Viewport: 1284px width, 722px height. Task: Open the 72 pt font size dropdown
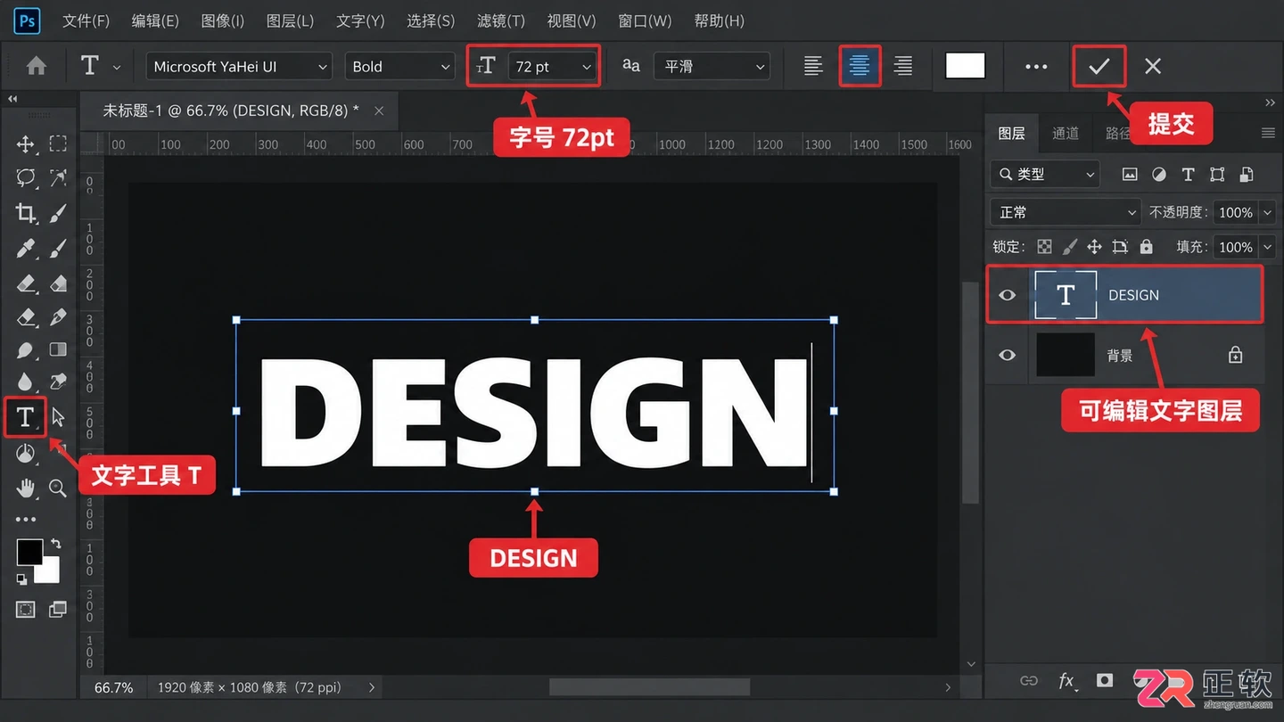pos(553,66)
